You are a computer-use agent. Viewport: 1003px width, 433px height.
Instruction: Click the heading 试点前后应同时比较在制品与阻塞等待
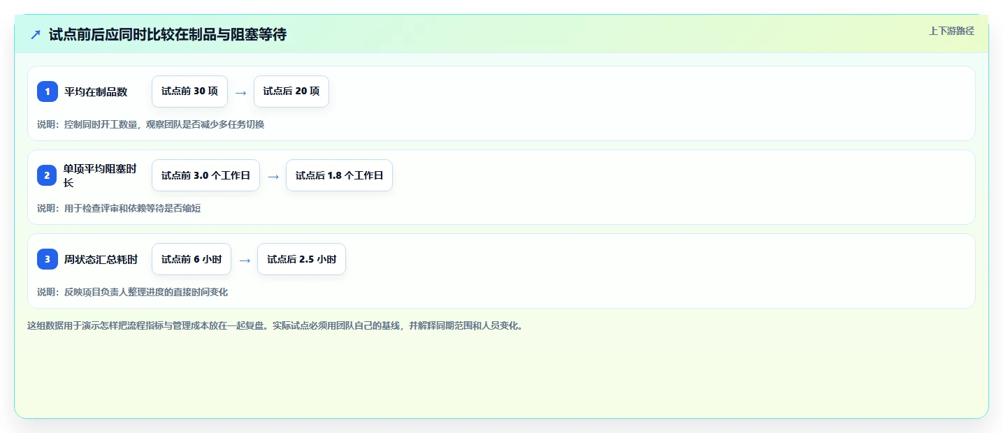point(168,34)
